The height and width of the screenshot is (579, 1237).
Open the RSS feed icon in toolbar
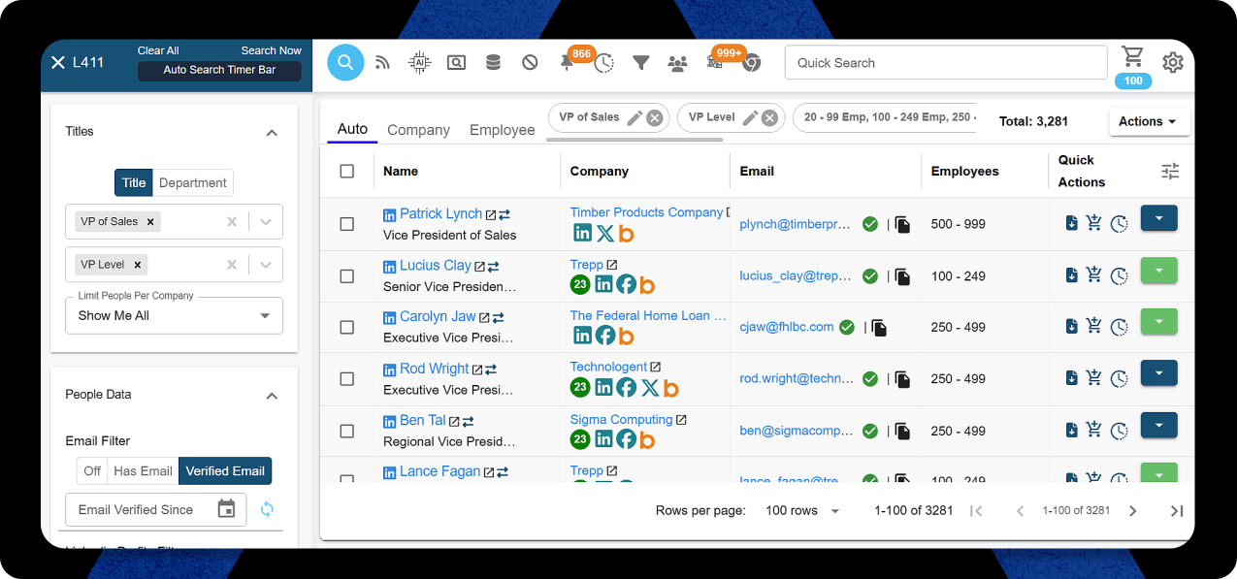(x=382, y=63)
